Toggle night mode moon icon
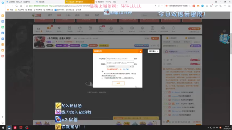The width and height of the screenshot is (232, 130). pyautogui.click(x=221, y=6)
